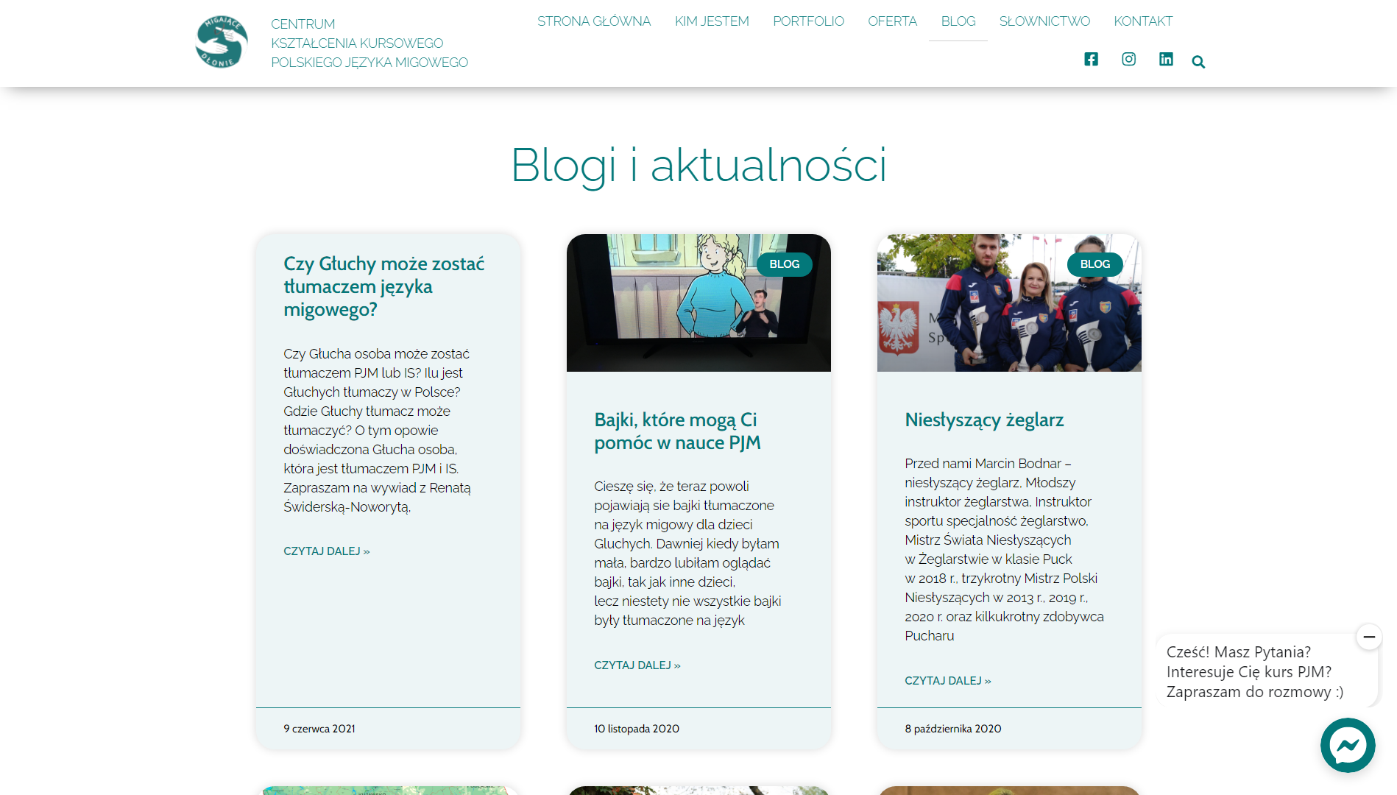Open article Czy Głuchy może zostać tłumaczem
The image size is (1397, 795).
[x=383, y=286]
